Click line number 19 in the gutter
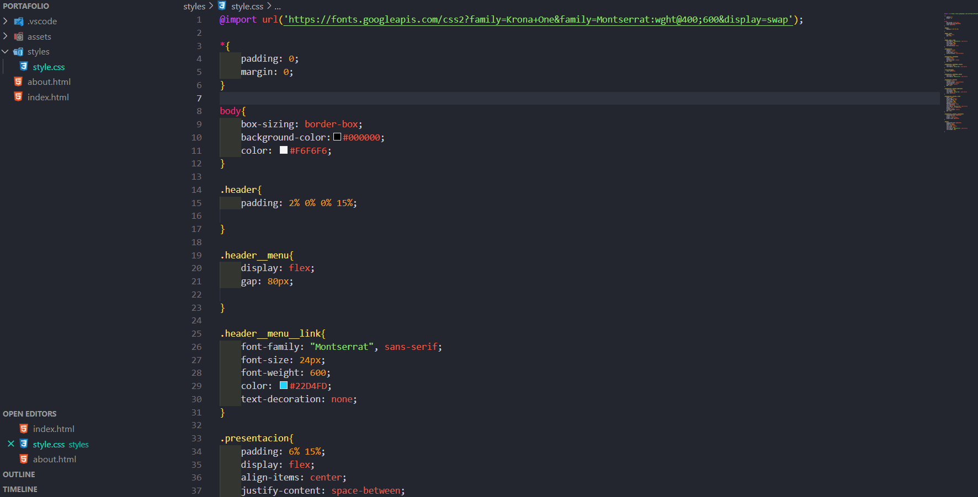This screenshot has height=497, width=978. click(x=196, y=256)
